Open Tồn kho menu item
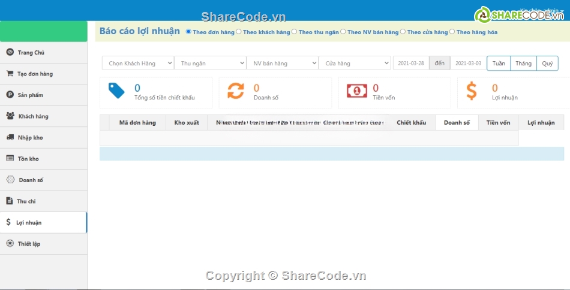Image resolution: width=570 pixels, height=290 pixels. [x=43, y=159]
